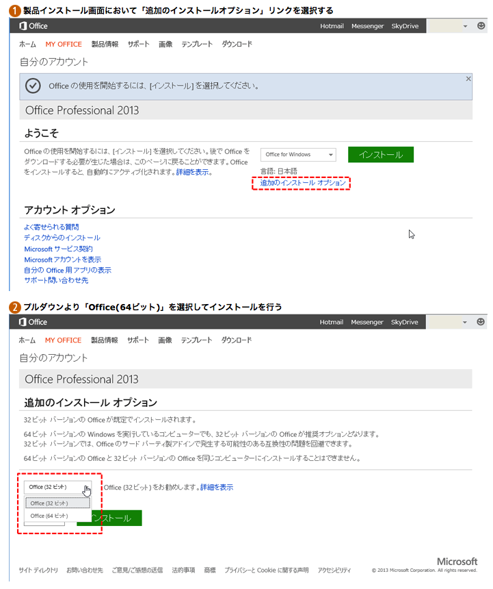The image size is (493, 589).
Task: Open the サポート問い合わせ先 link
Action: click(56, 280)
